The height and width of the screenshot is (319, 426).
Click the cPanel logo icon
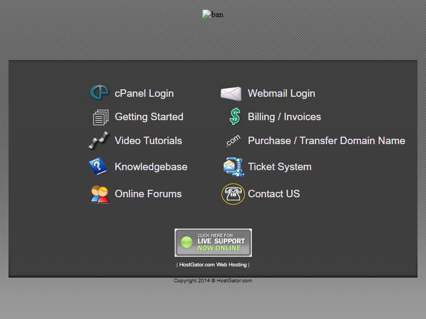(100, 92)
